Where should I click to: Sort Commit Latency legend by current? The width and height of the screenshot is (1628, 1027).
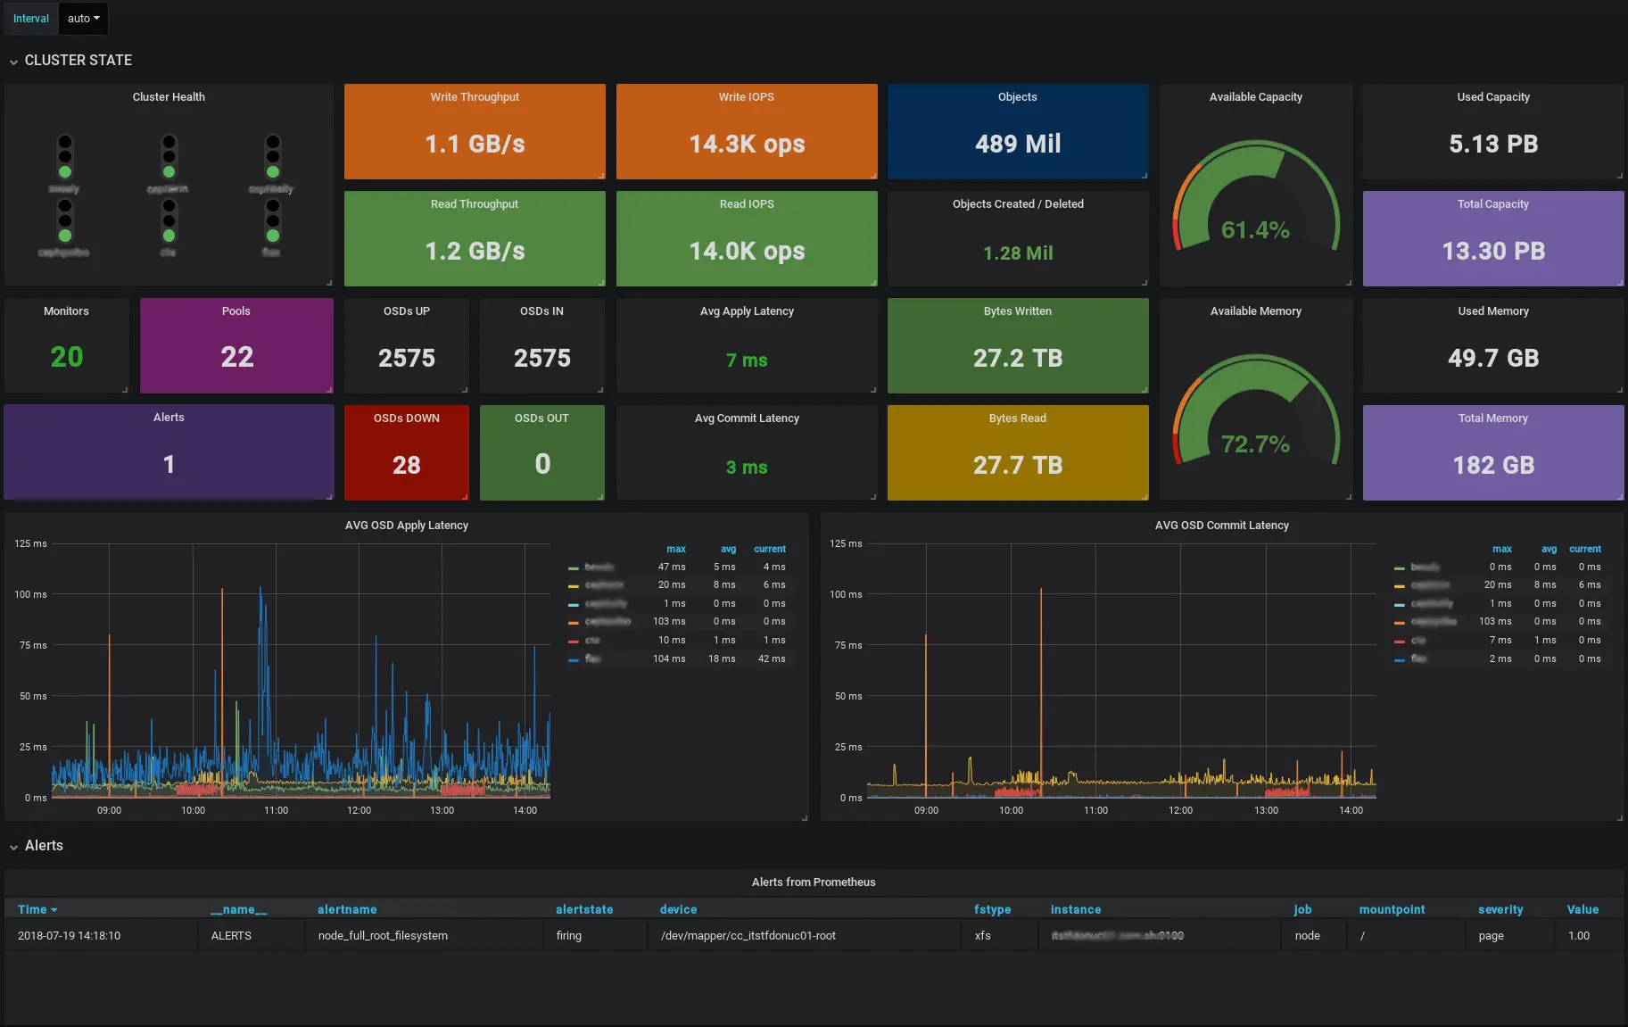pyautogui.click(x=1584, y=549)
